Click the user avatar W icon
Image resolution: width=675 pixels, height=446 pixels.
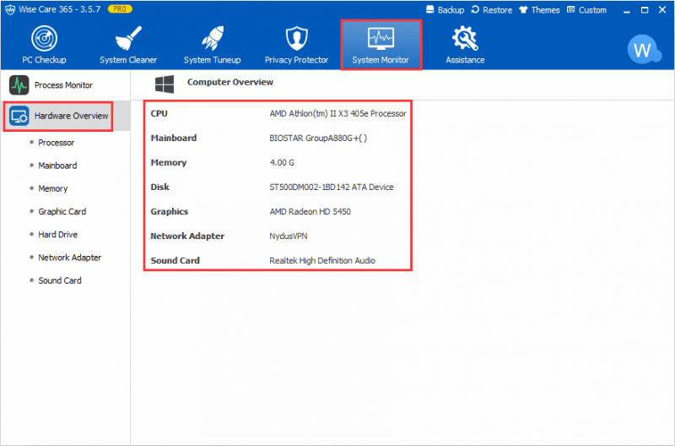(x=643, y=49)
